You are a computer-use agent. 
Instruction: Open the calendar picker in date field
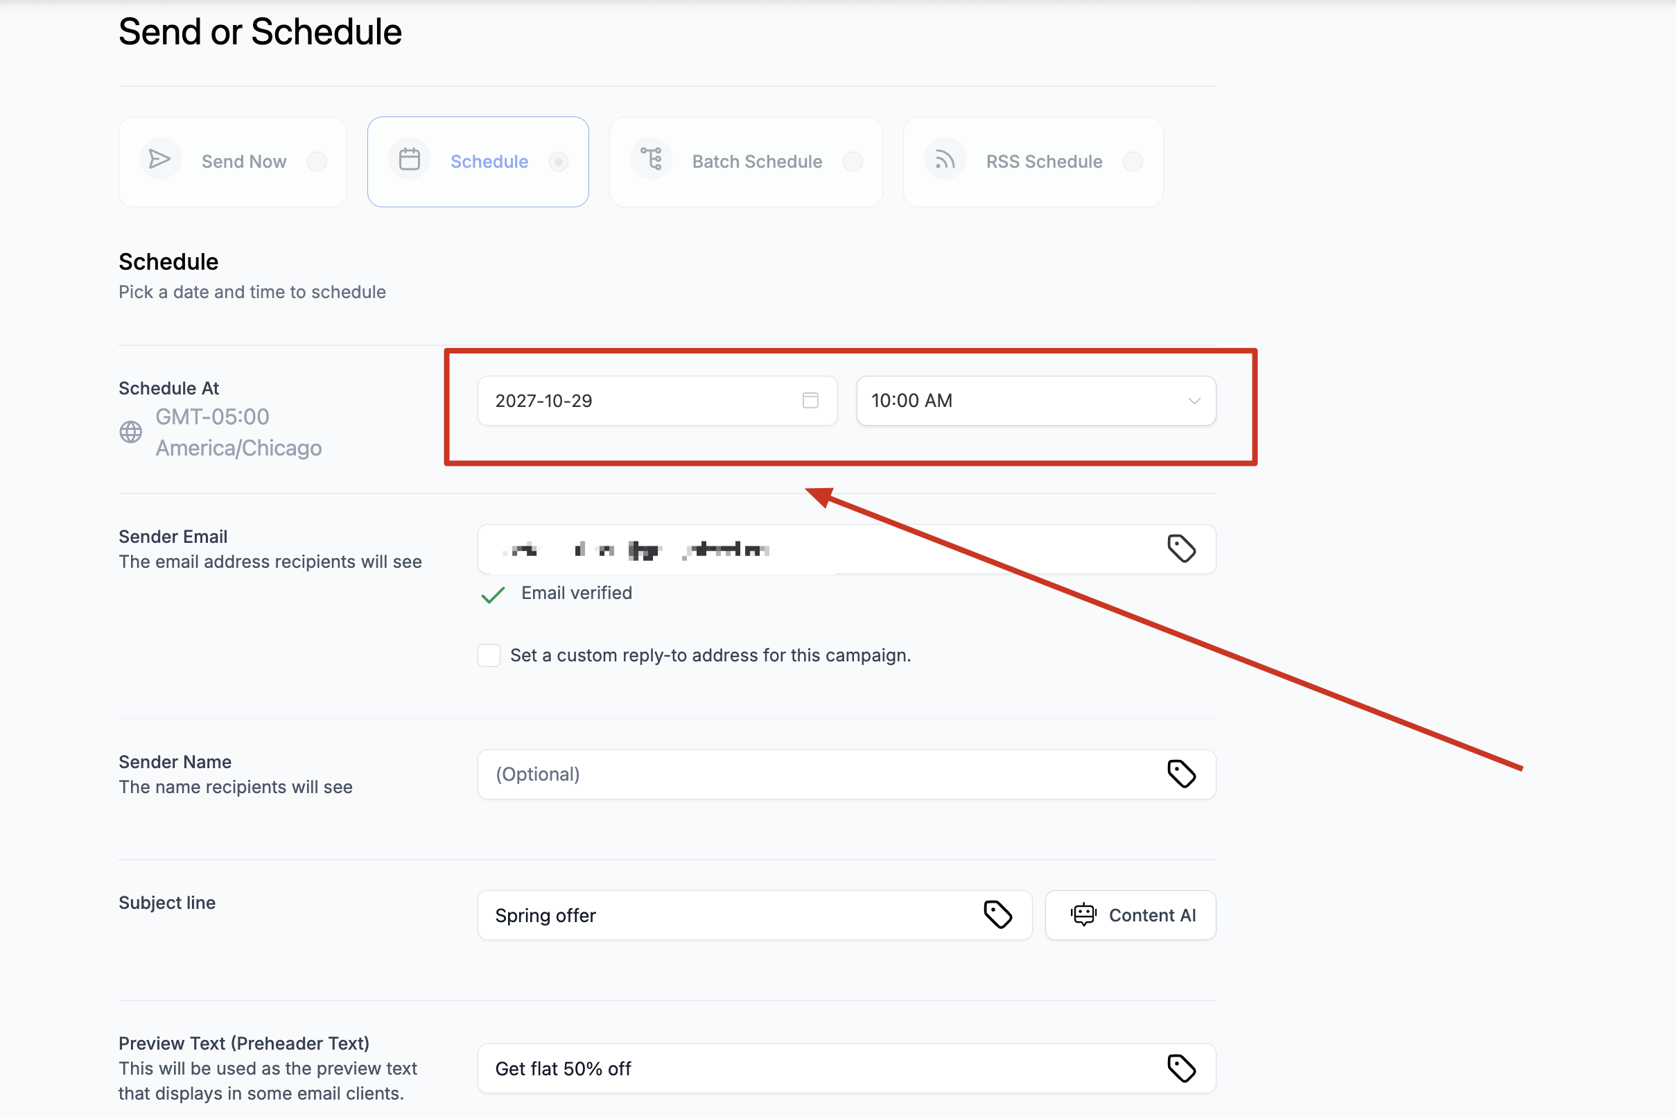click(x=810, y=400)
